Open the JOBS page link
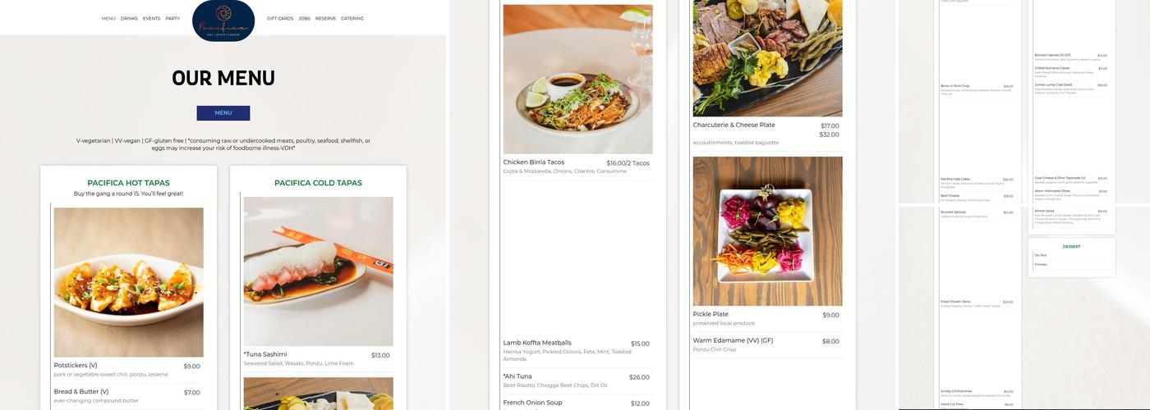This screenshot has height=410, width=1150. [x=304, y=18]
